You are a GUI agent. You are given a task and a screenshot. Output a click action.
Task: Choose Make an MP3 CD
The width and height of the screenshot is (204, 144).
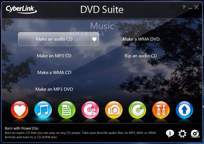54,56
